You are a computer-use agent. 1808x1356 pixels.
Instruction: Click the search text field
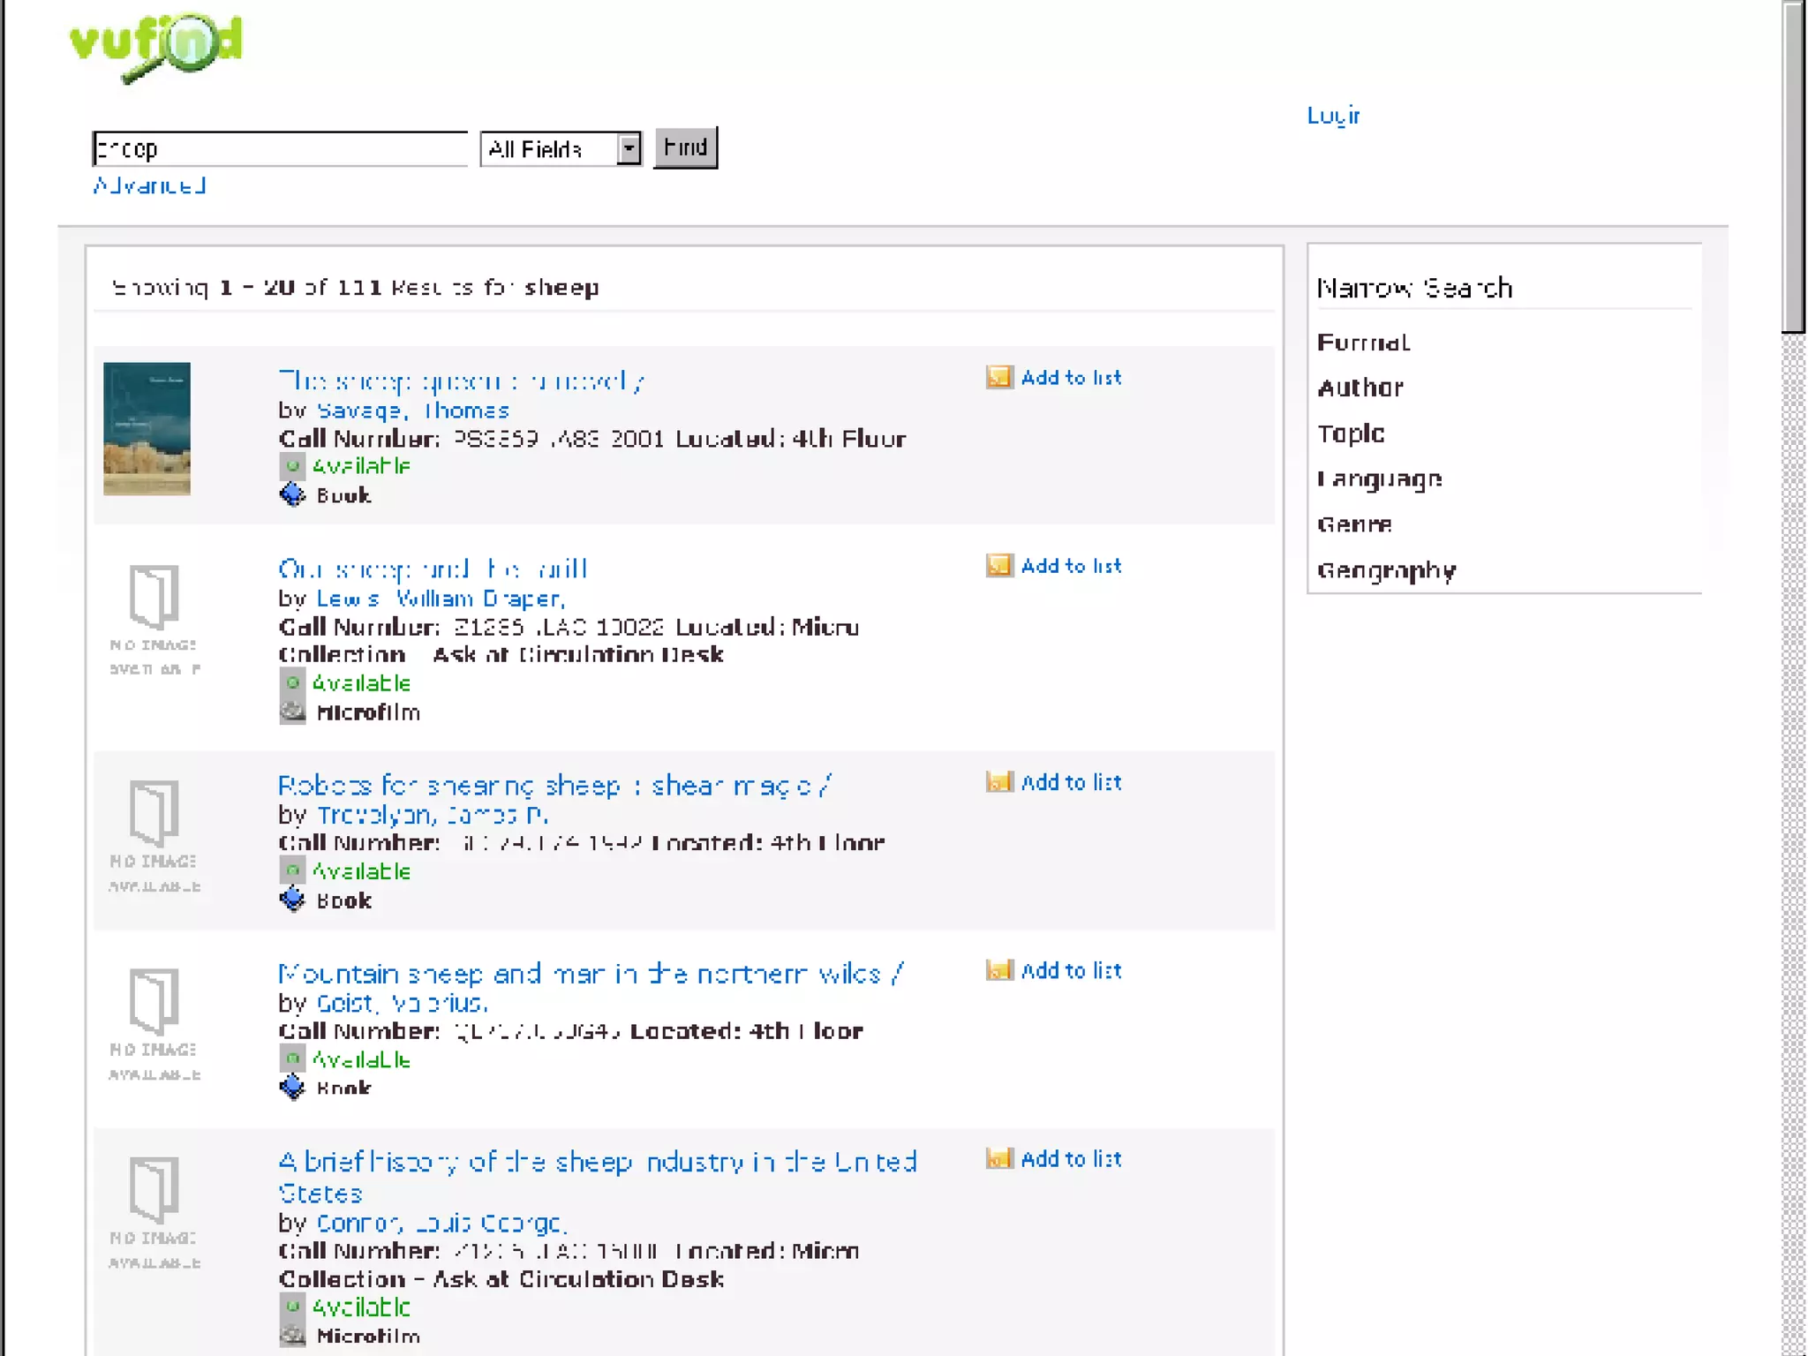pyautogui.click(x=280, y=148)
